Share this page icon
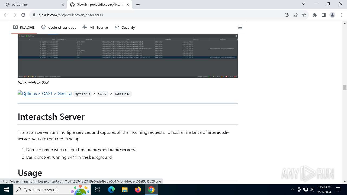 coord(295,15)
